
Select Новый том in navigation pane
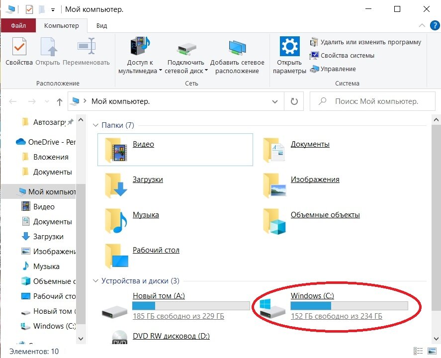(47, 311)
